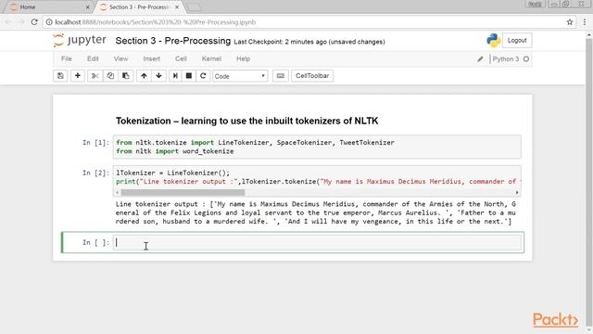Click the Jupyter logo
The image size is (593, 334).
point(80,40)
